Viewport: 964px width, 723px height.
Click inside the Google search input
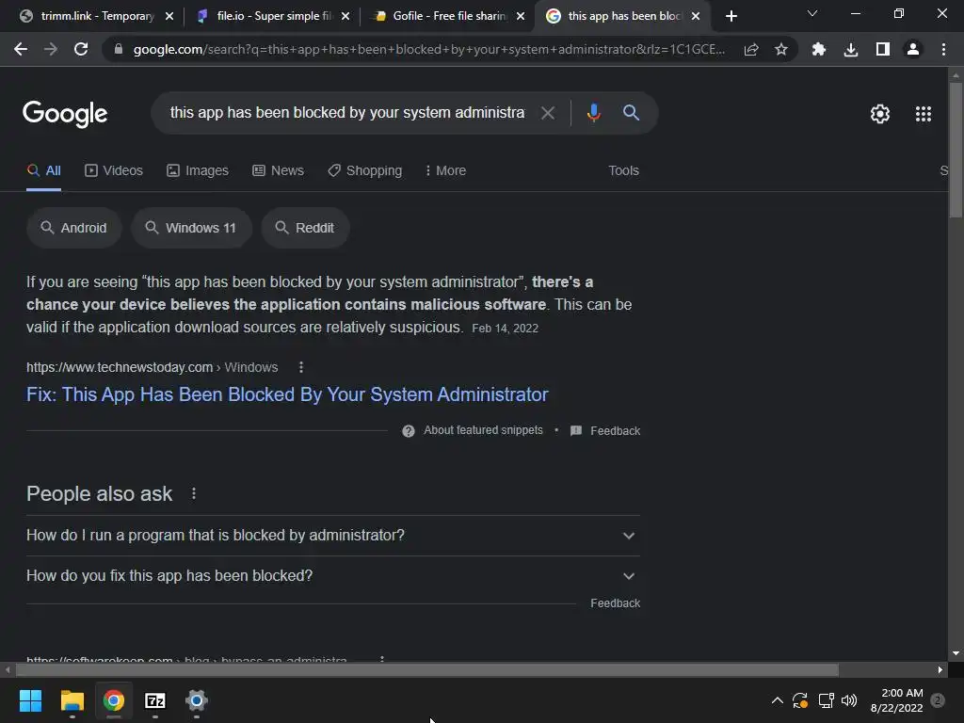347,113
